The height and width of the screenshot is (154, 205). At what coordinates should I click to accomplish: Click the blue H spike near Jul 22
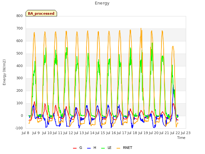pyautogui.click(x=173, y=85)
